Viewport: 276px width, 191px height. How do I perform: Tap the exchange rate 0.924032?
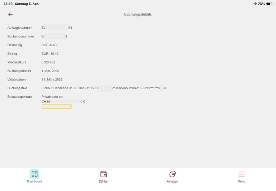point(48,62)
